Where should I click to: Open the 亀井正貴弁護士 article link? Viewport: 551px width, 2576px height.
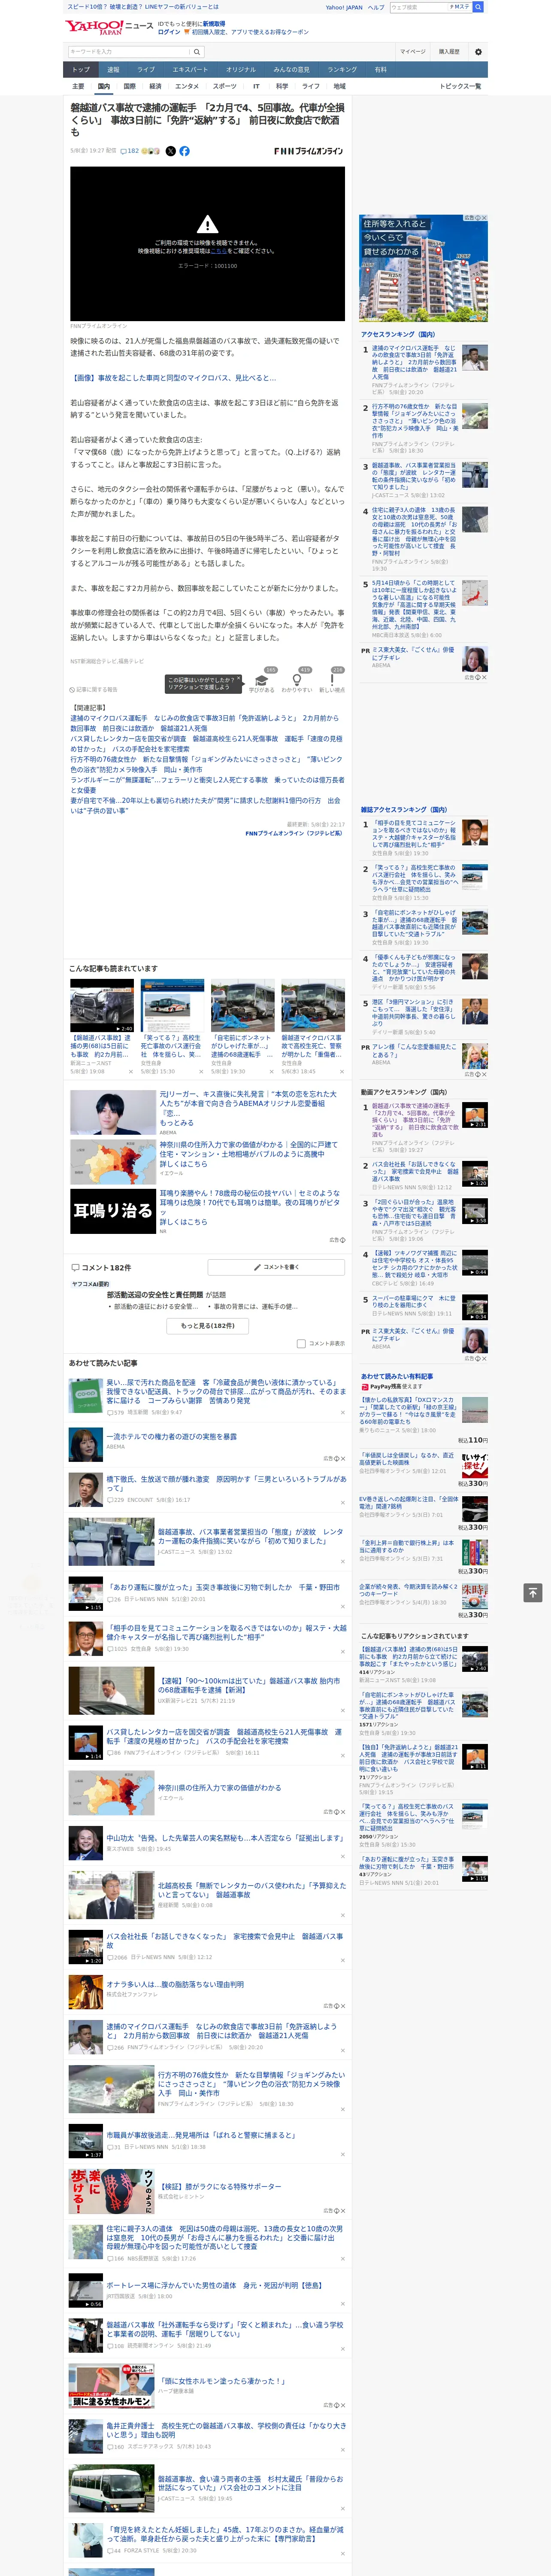pyautogui.click(x=227, y=2429)
